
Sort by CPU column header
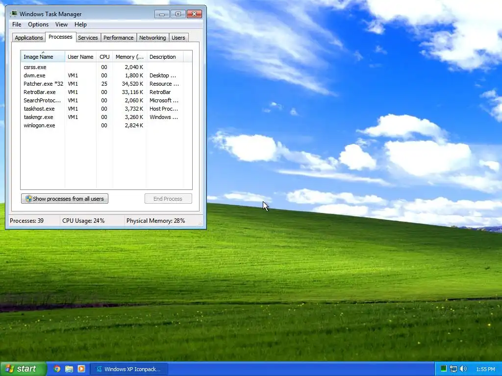104,57
